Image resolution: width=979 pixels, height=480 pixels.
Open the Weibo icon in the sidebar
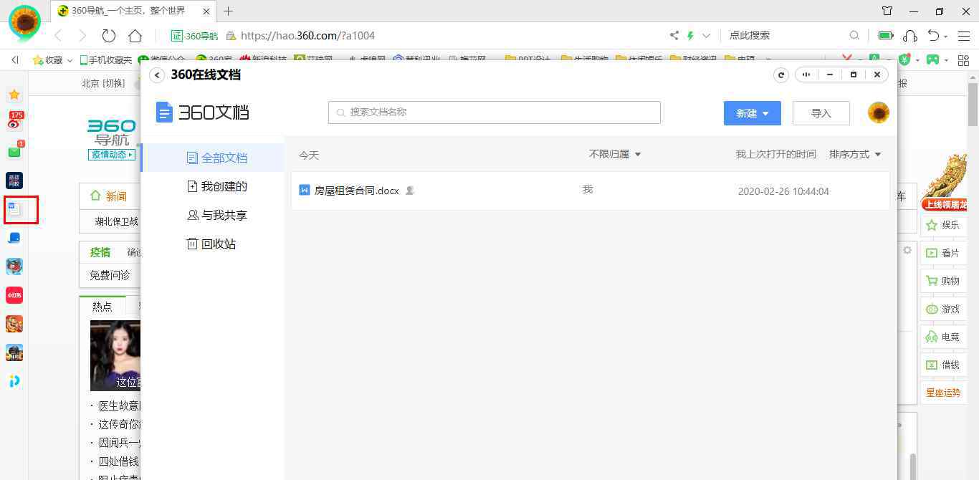[x=14, y=122]
